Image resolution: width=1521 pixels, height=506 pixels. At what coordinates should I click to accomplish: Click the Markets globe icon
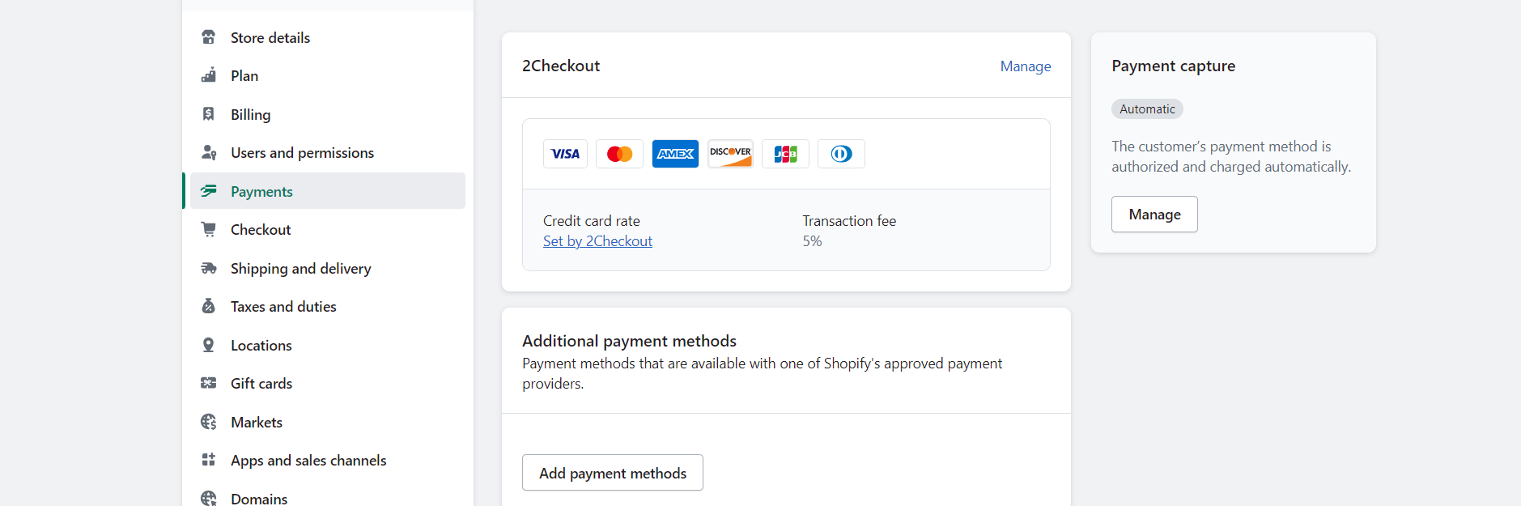(209, 422)
